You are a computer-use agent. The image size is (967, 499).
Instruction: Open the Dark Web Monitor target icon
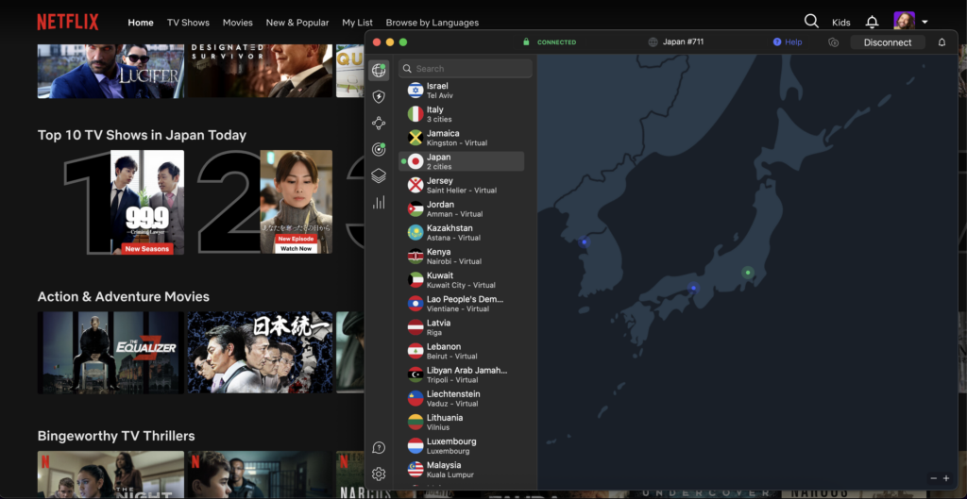point(379,149)
